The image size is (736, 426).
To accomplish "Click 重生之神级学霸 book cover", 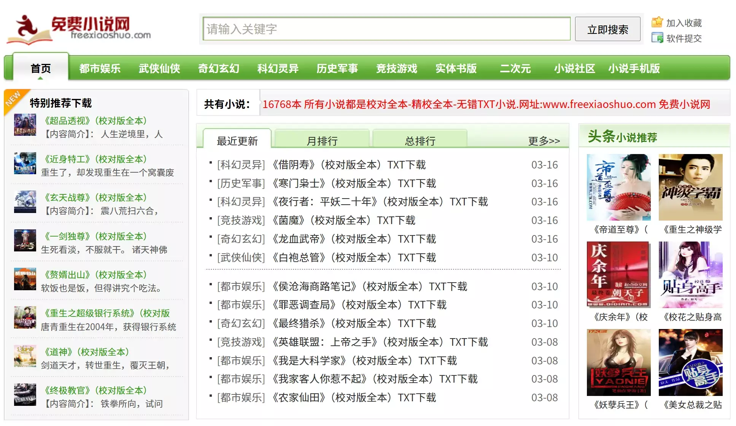I will [690, 187].
